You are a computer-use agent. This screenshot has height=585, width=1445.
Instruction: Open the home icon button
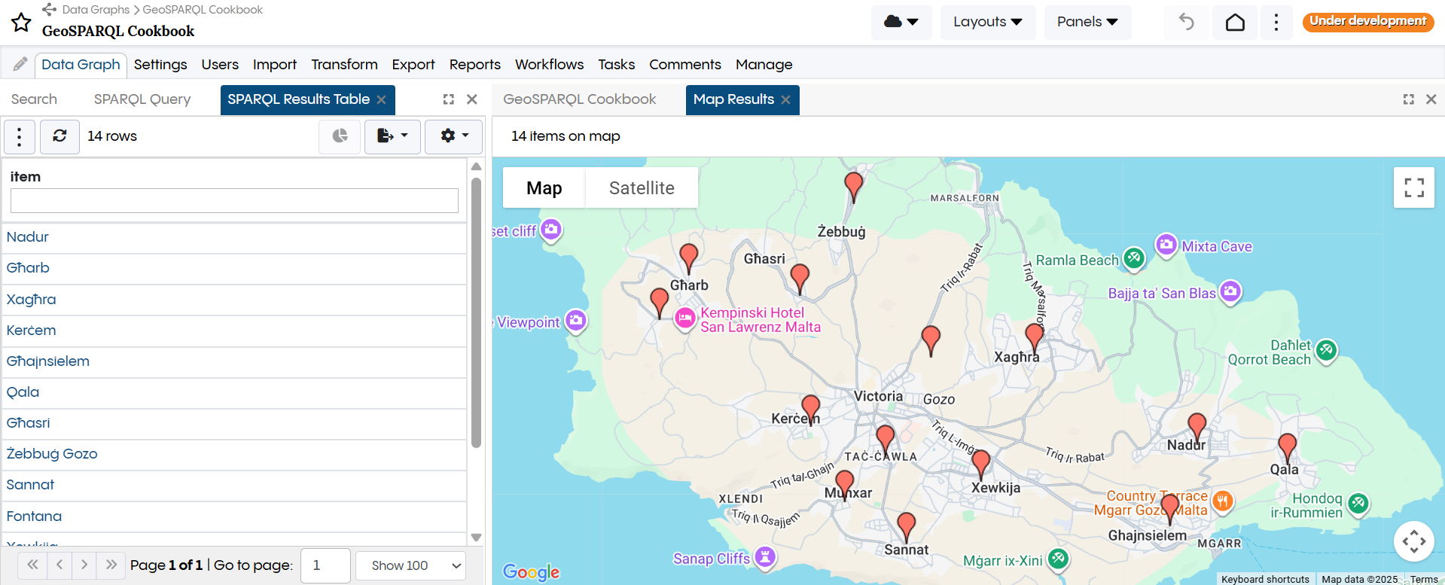(x=1235, y=23)
